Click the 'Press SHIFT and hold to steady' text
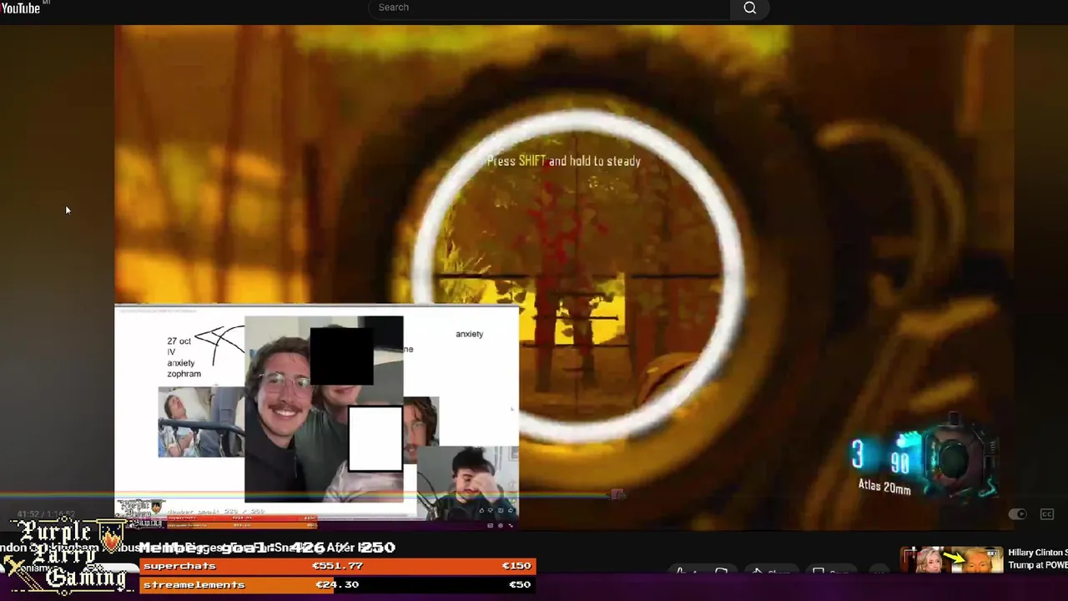Screen dimensions: 1068x601 (x=564, y=161)
